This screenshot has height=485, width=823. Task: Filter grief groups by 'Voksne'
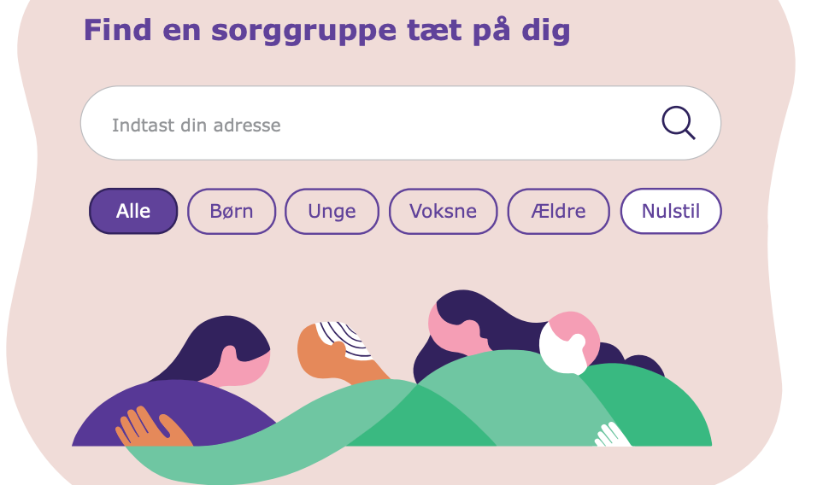point(443,211)
